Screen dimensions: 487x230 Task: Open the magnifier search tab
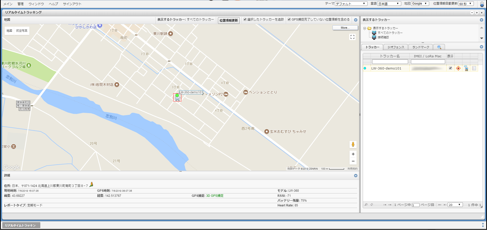pos(439,47)
